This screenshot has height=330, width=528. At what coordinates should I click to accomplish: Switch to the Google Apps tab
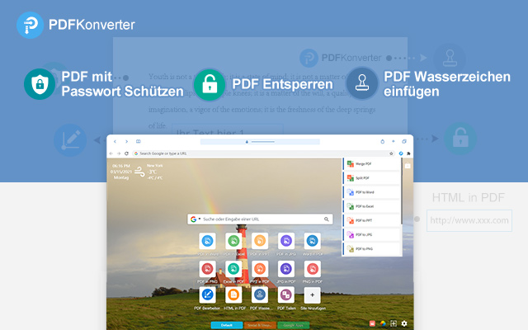click(x=294, y=325)
